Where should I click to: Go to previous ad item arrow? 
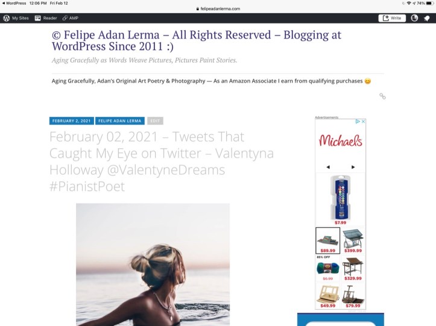[x=328, y=167]
